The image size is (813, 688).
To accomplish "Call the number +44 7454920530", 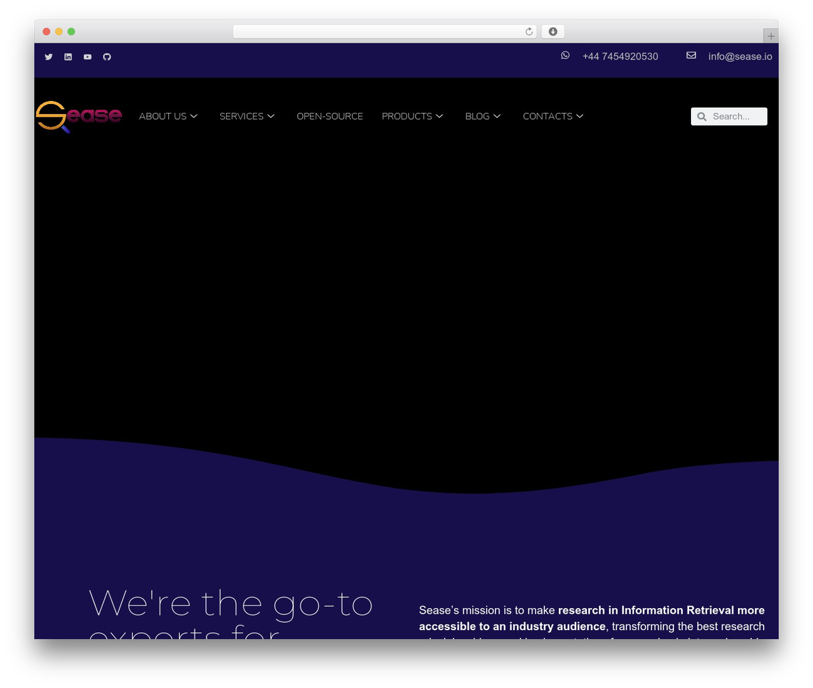I will (x=620, y=56).
